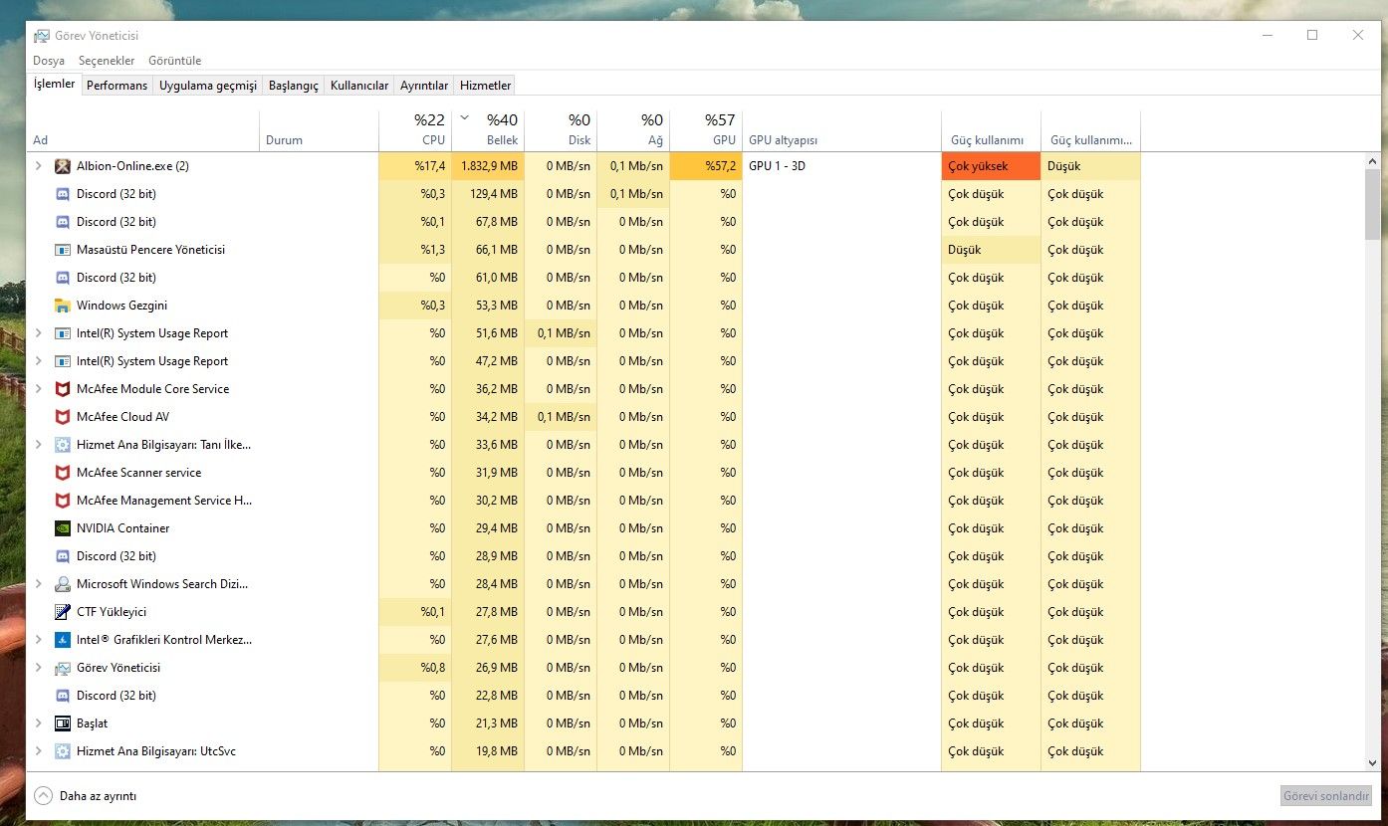Click the Hizmet Ana Bilgisayarı: Tanı İlke gear icon

(62, 445)
